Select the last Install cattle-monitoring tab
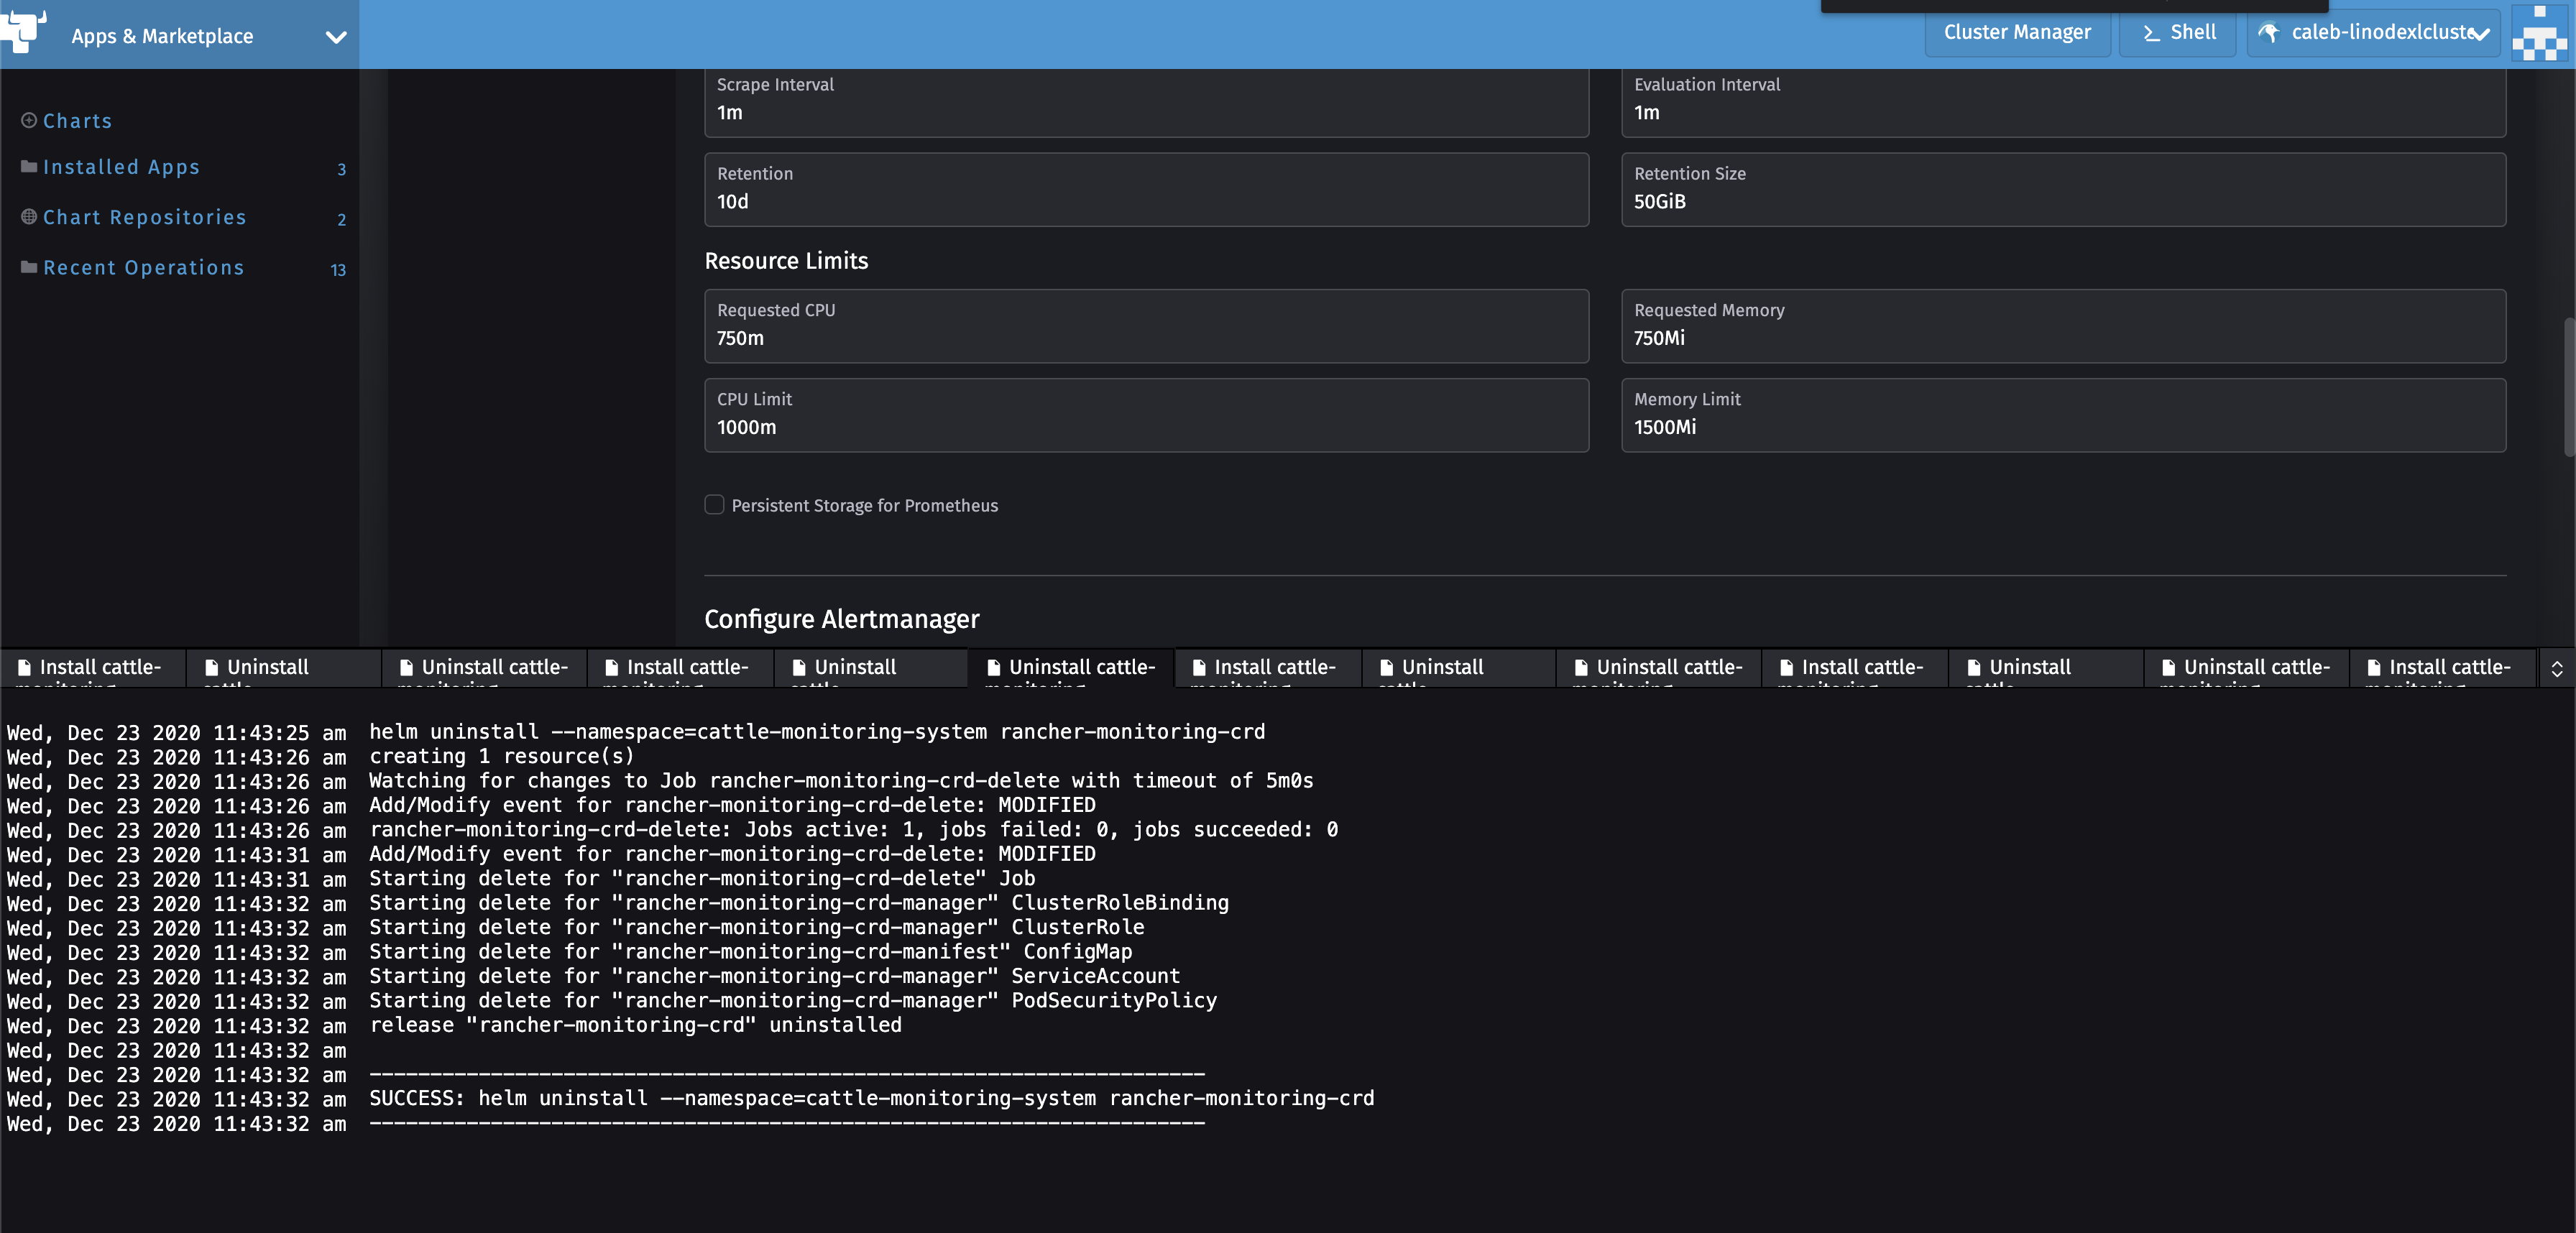The height and width of the screenshot is (1233, 2576). (2440, 668)
